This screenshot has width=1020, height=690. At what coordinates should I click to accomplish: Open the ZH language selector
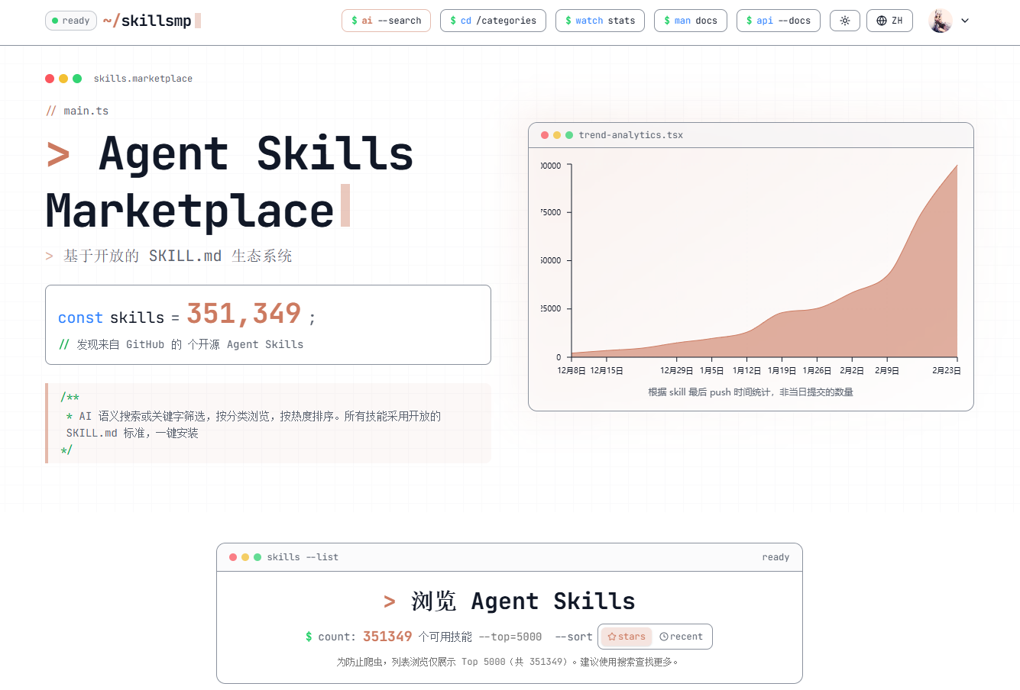(x=889, y=21)
